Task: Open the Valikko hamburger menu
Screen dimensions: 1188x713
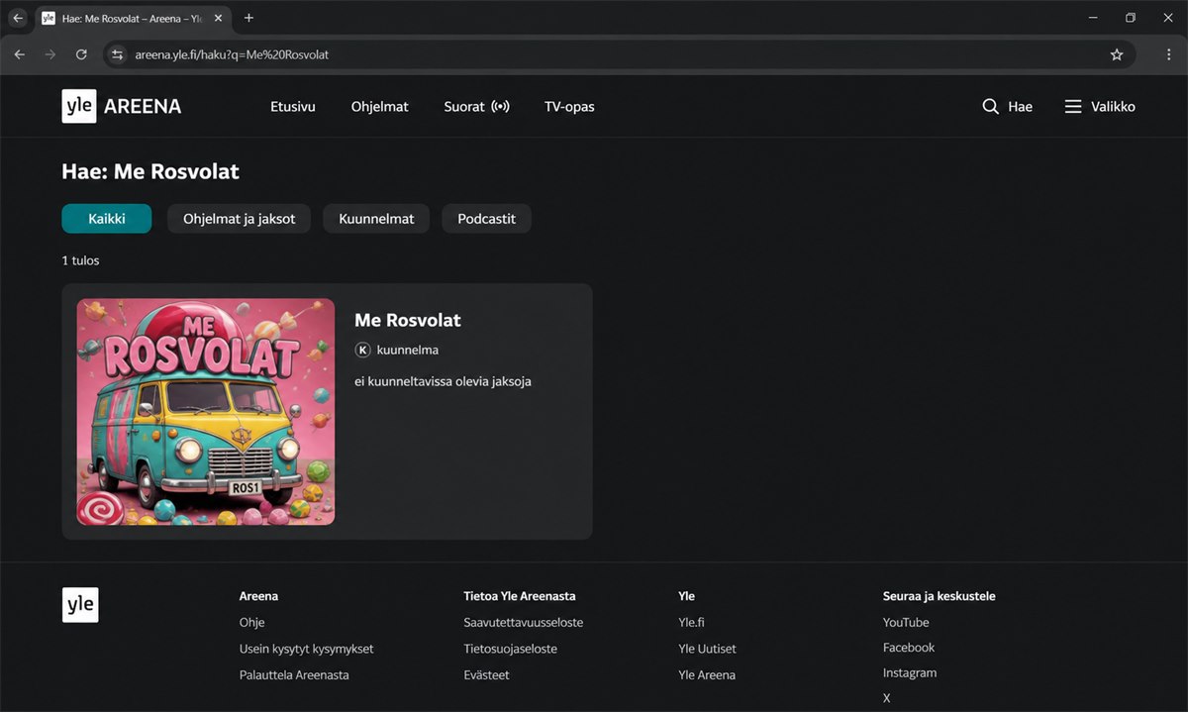Action: (x=1073, y=106)
